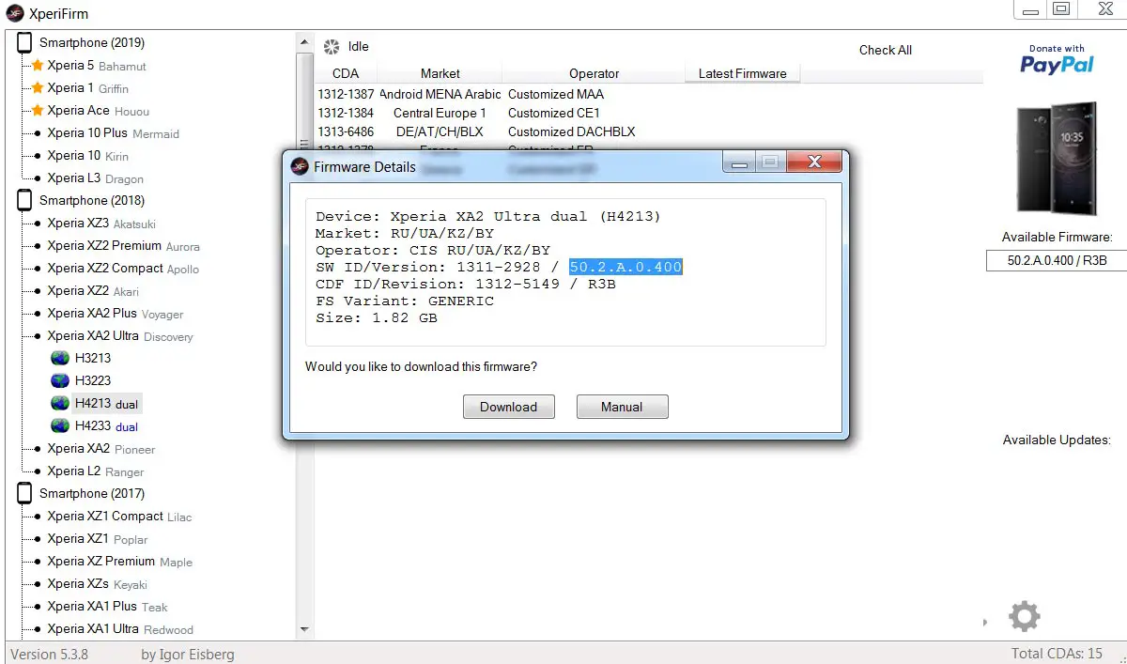Select the globe icon for H4213 dual
The width and height of the screenshot is (1127, 664).
[60, 403]
